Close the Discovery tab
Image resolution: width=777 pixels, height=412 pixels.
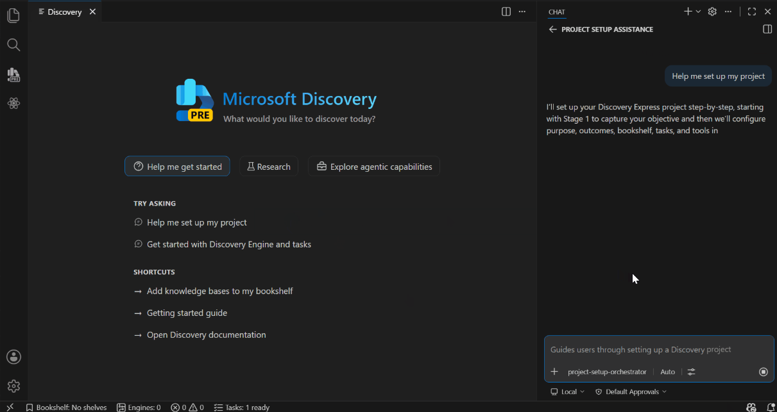click(92, 12)
